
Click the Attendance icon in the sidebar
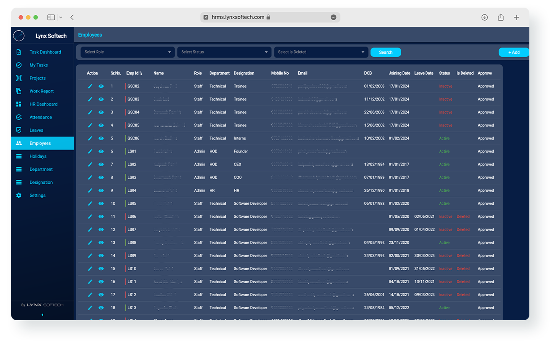(19, 117)
